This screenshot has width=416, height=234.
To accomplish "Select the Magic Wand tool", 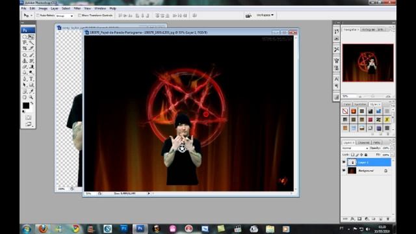I will pos(31,42).
